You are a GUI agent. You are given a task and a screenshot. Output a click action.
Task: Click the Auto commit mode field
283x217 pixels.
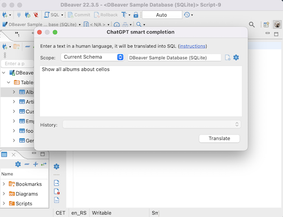point(162,15)
